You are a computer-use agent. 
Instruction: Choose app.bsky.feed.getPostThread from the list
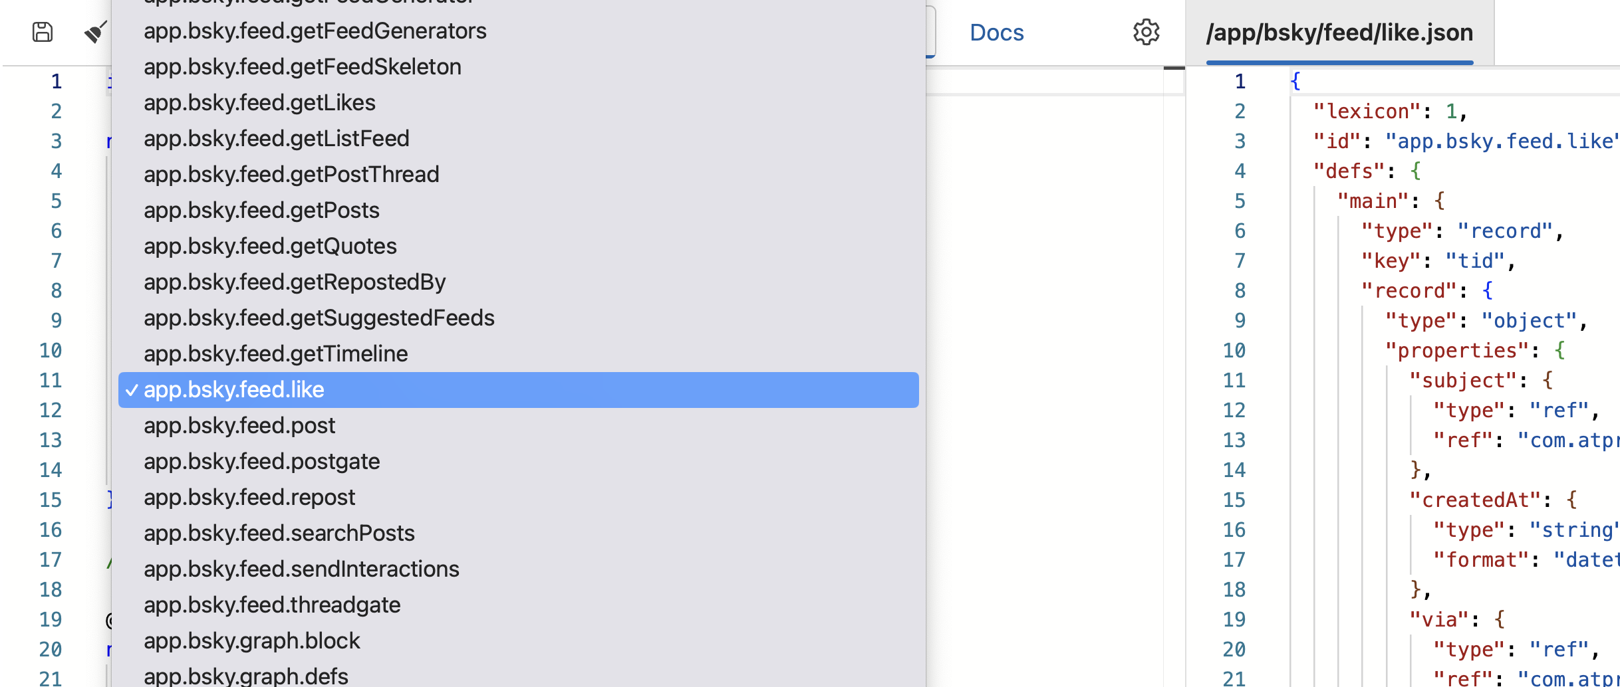[x=291, y=175]
